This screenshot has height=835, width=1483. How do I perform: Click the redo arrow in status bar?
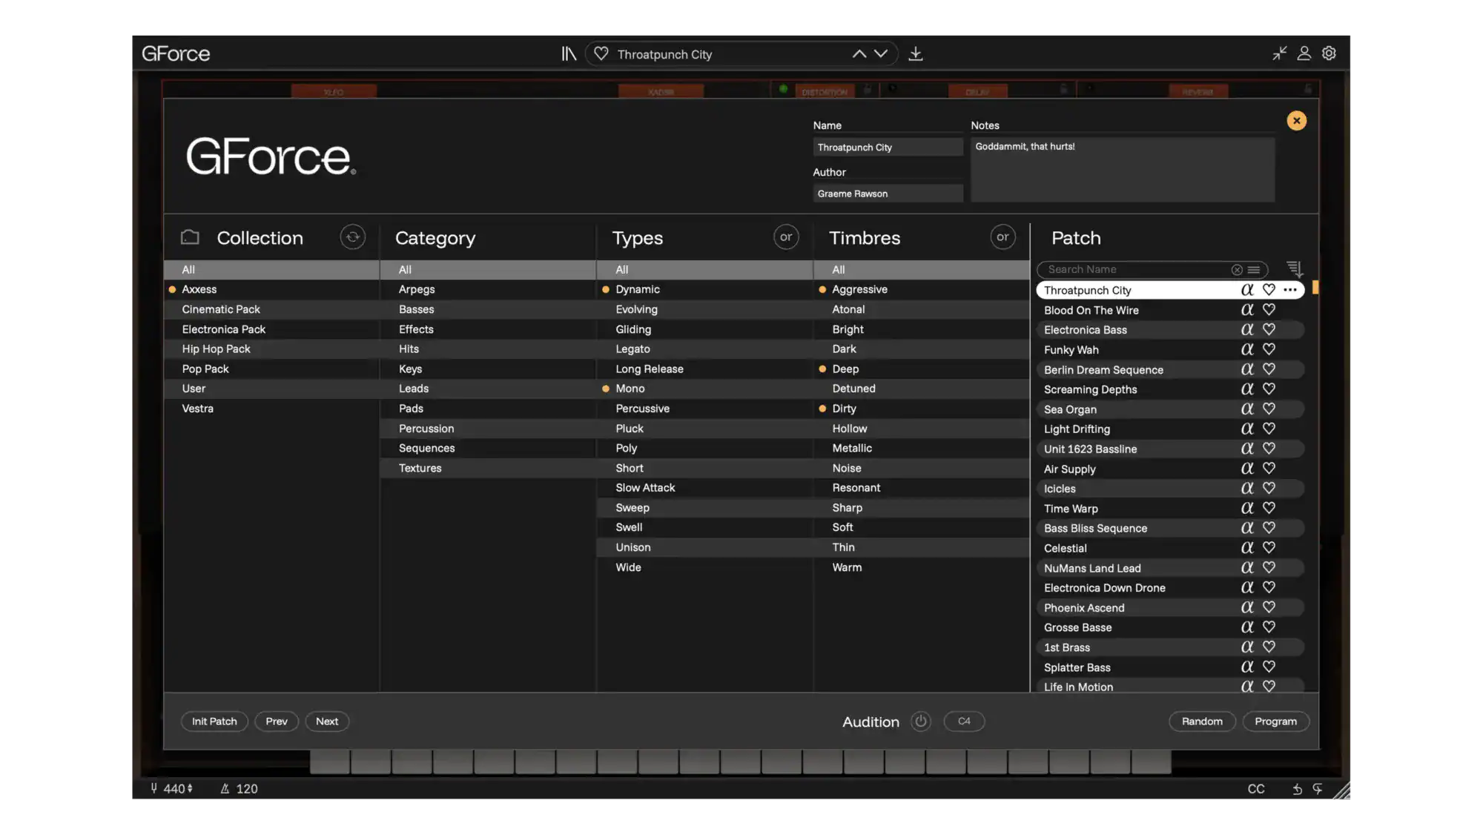(1318, 789)
